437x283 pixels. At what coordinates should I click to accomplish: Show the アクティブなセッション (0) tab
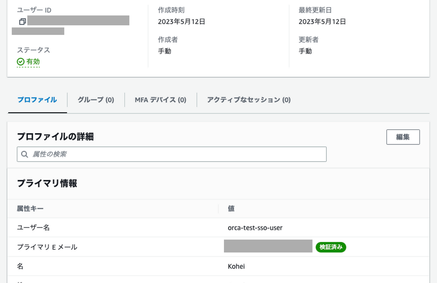point(249,100)
